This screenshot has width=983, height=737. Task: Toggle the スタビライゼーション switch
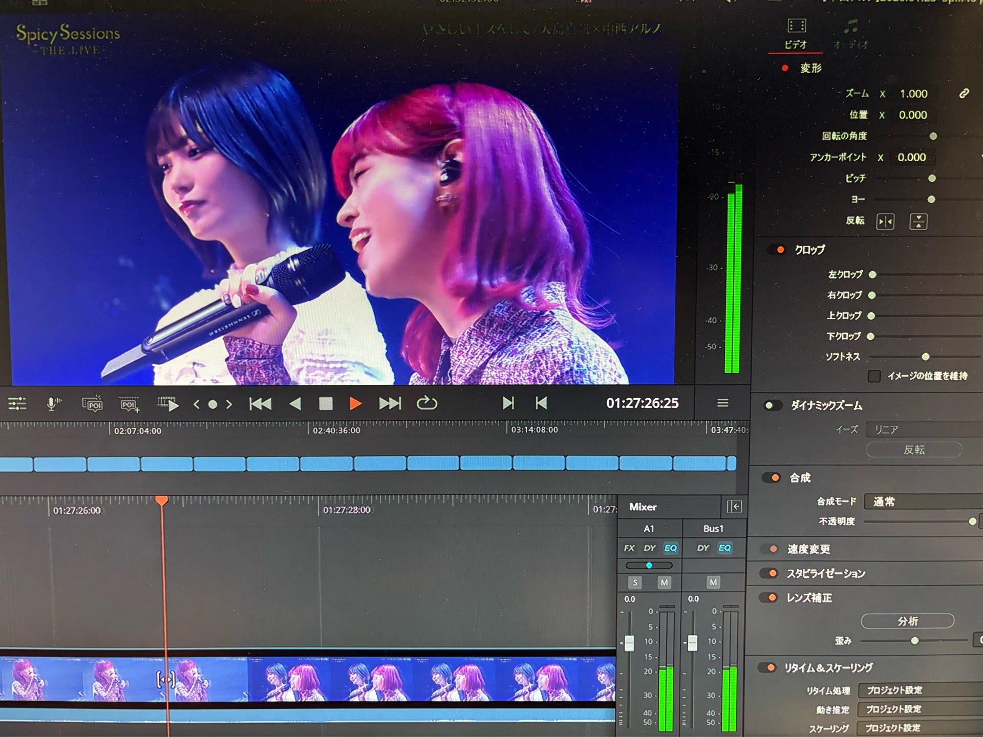point(769,573)
